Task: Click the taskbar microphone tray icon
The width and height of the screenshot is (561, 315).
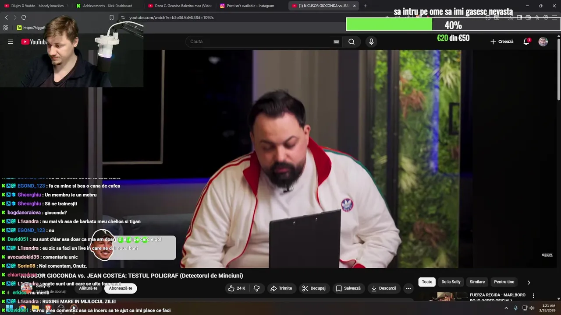Action: pyautogui.click(x=515, y=308)
